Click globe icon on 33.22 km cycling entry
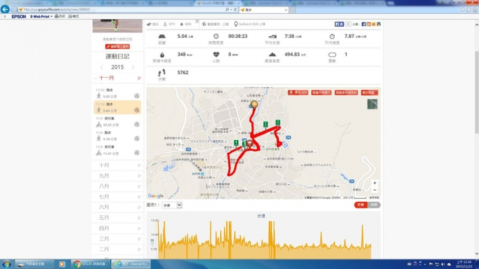The image size is (479, 269). point(137,124)
